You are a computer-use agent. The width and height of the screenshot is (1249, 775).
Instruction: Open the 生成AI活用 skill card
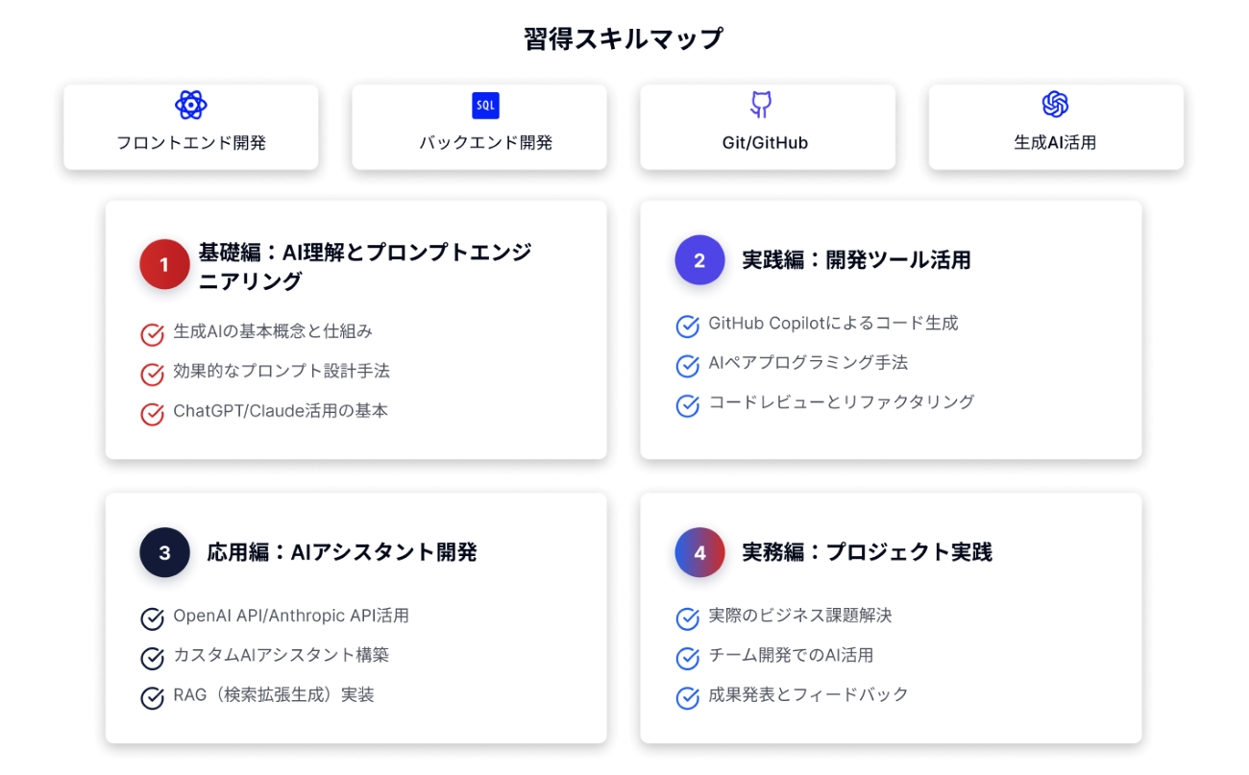(1056, 127)
